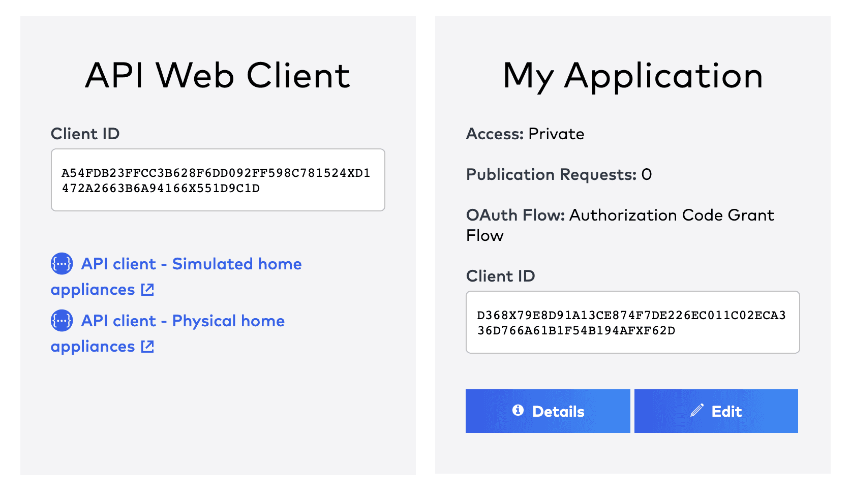Select the My Application Client ID text field
This screenshot has width=850, height=496.
coord(632,323)
